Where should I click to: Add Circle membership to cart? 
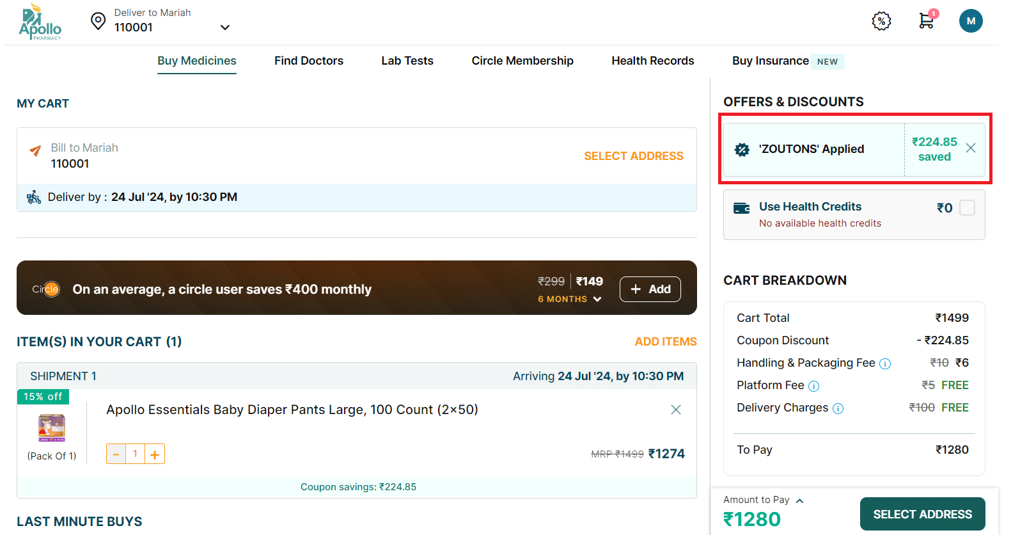(650, 289)
